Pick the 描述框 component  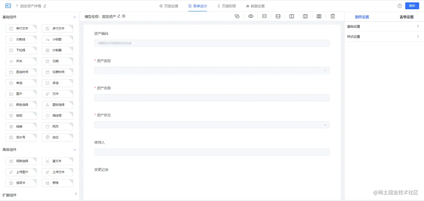coord(57,116)
